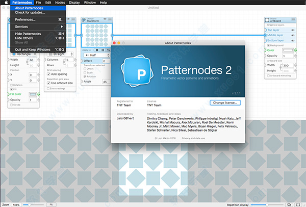Open the Fill color swatch
Image resolution: width=306 pixels, height=207 pixels.
(x=33, y=94)
